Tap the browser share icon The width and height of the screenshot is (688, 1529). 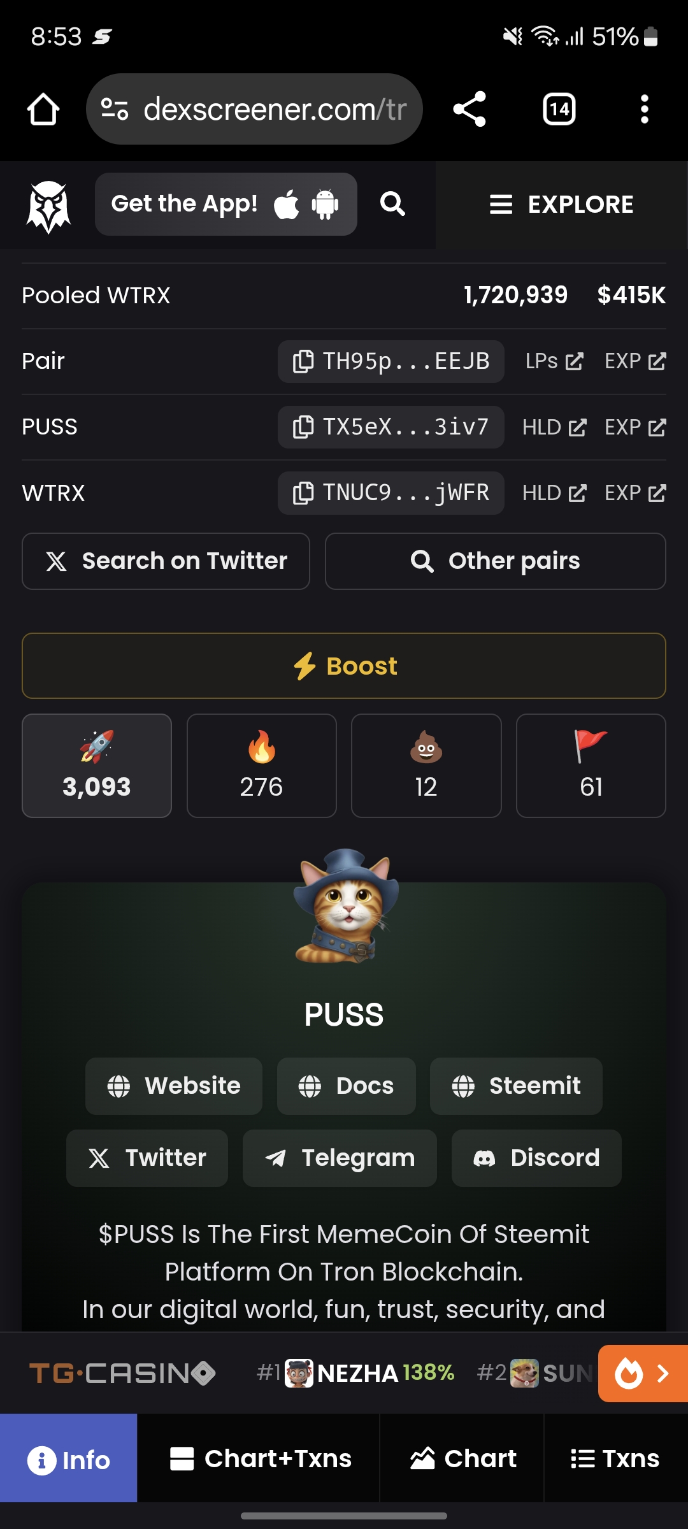coord(469,109)
